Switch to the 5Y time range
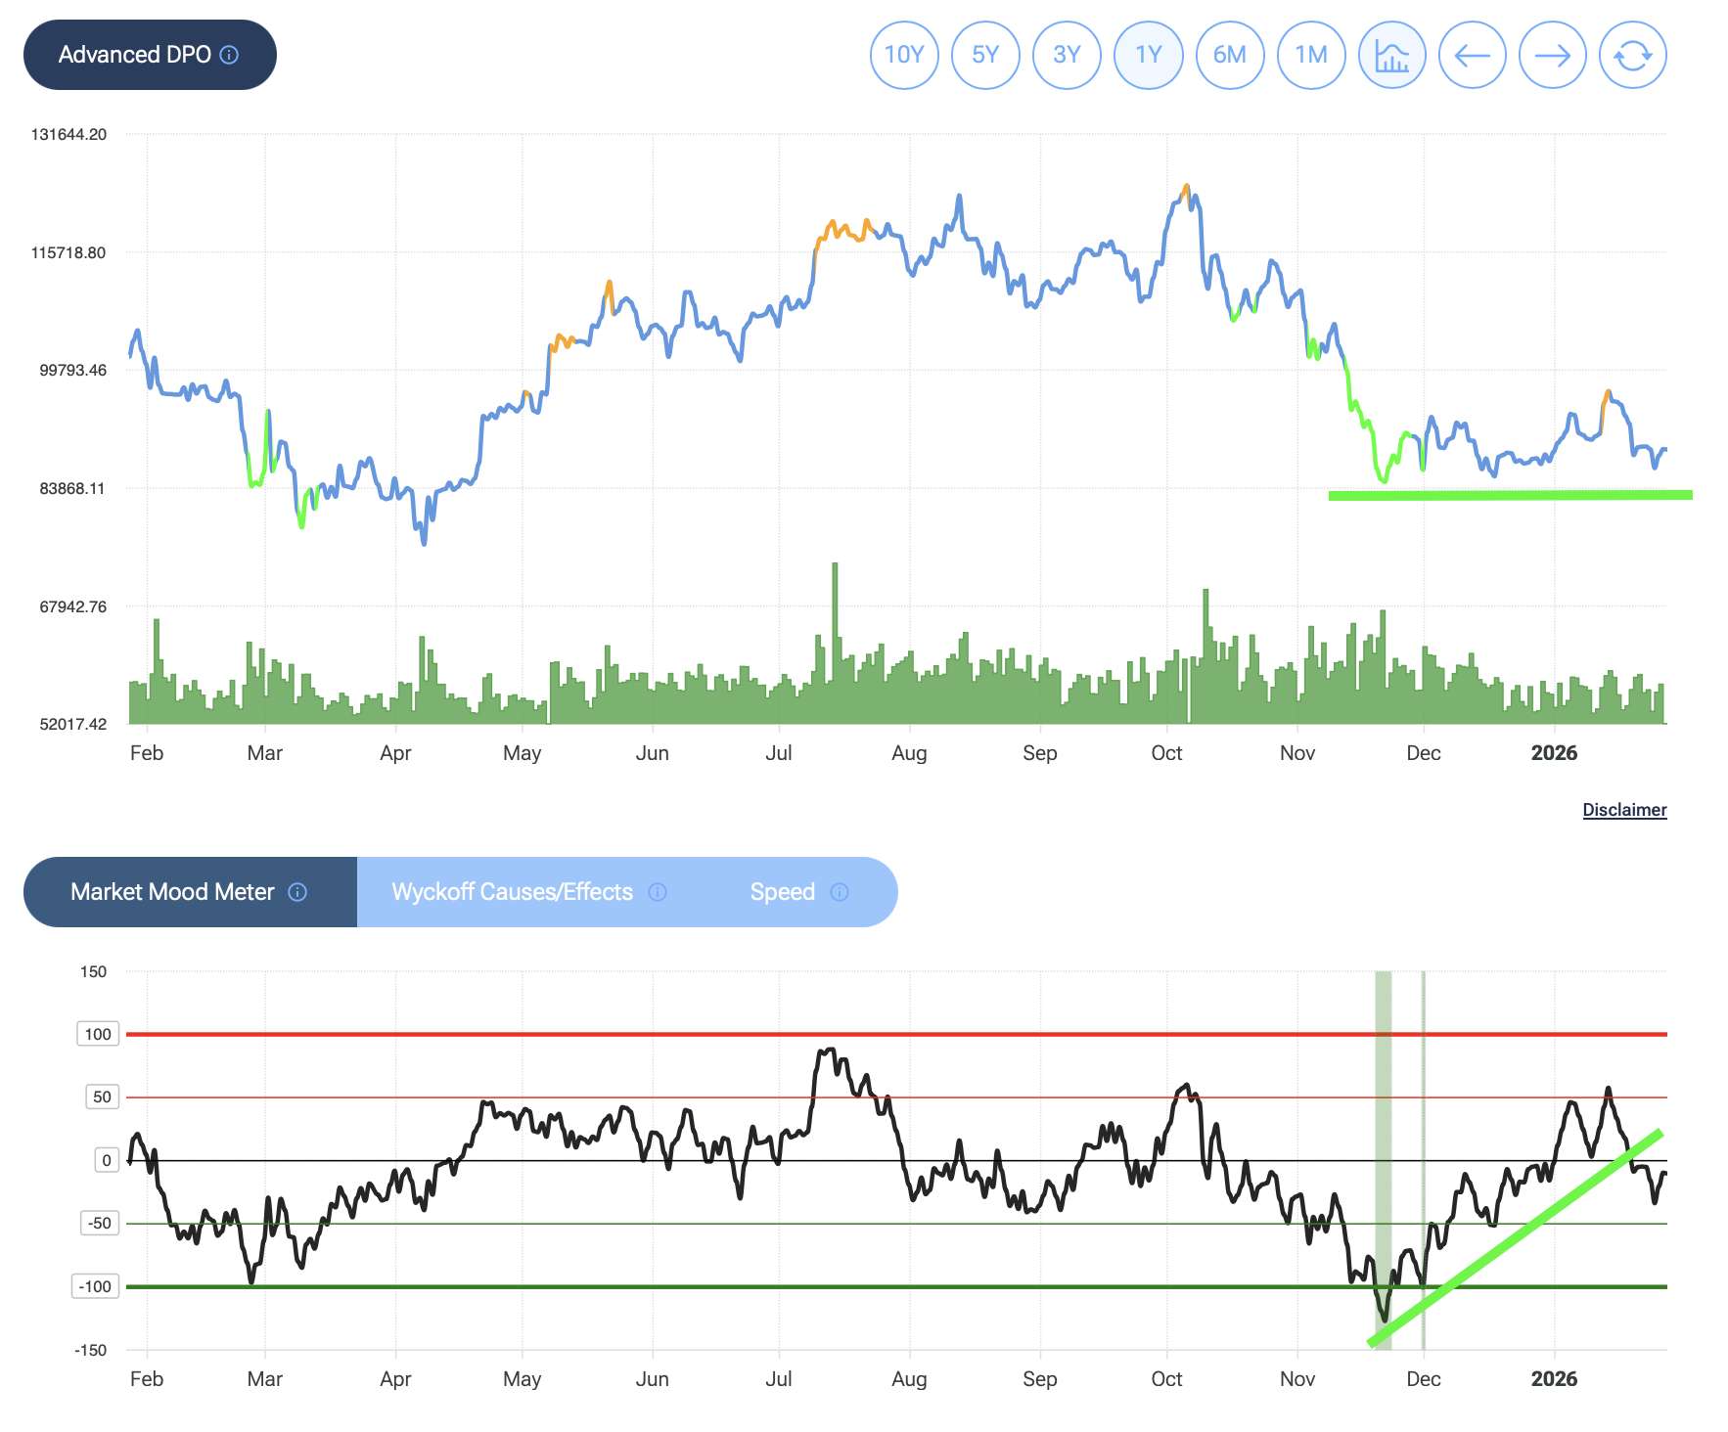Image resolution: width=1728 pixels, height=1432 pixels. (x=985, y=56)
